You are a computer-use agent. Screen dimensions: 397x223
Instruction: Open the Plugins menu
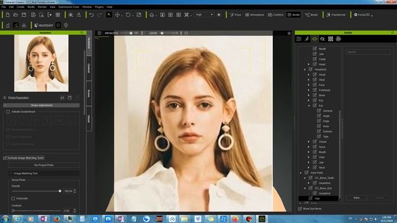[99, 7]
